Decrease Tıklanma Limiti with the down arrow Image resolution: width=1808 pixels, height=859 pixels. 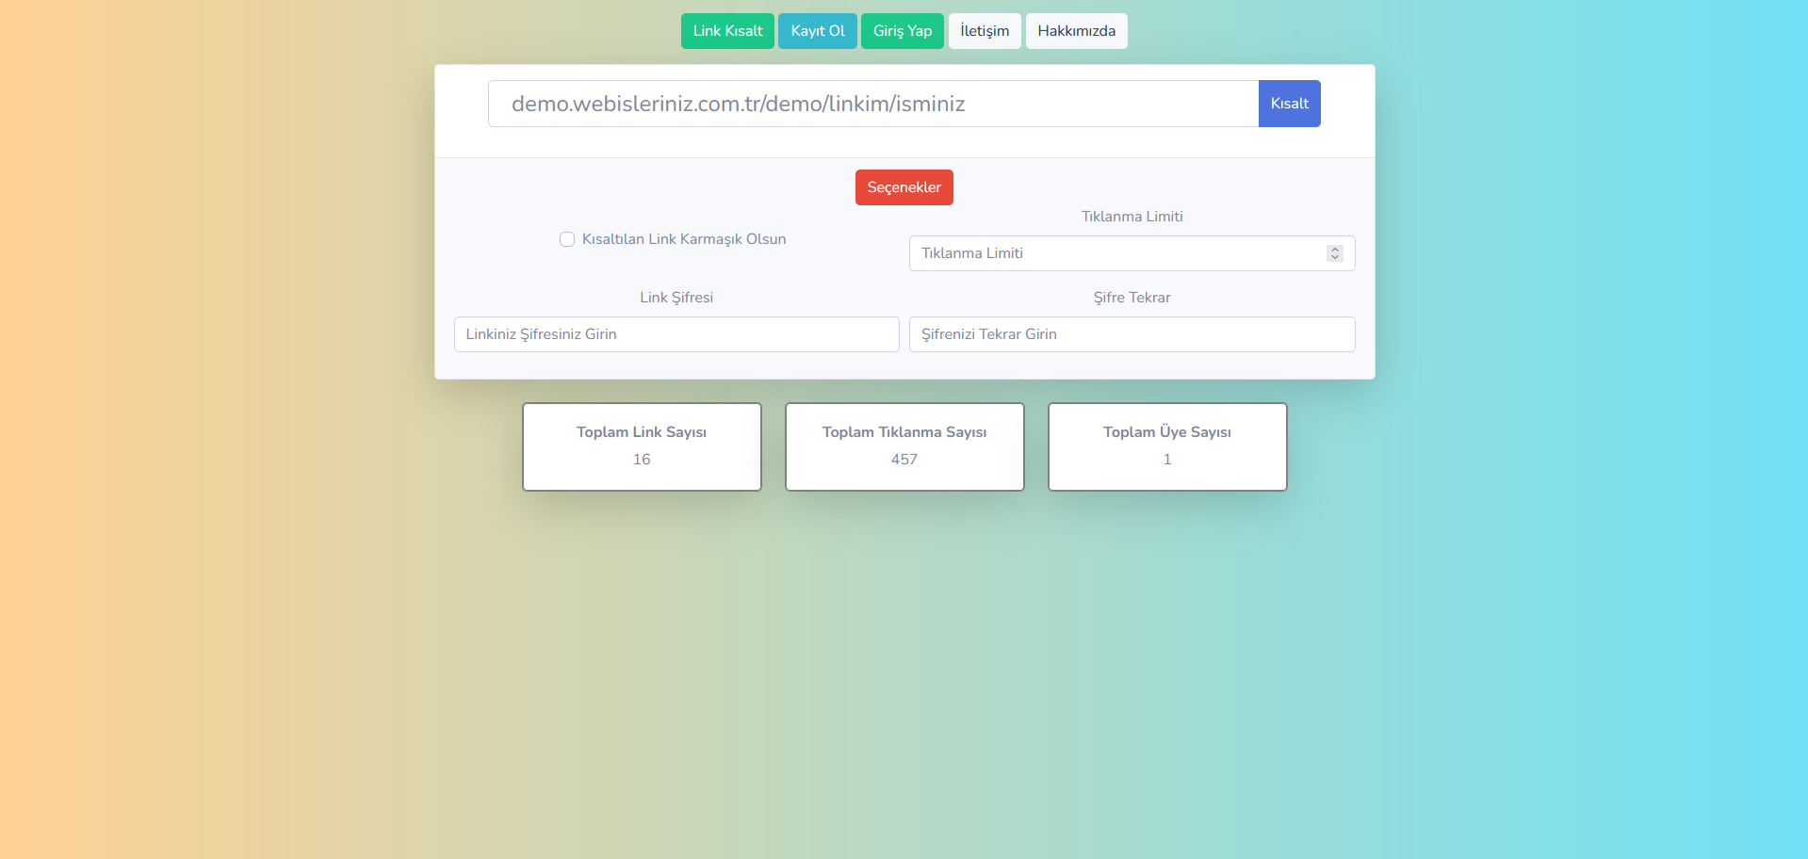1334,257
